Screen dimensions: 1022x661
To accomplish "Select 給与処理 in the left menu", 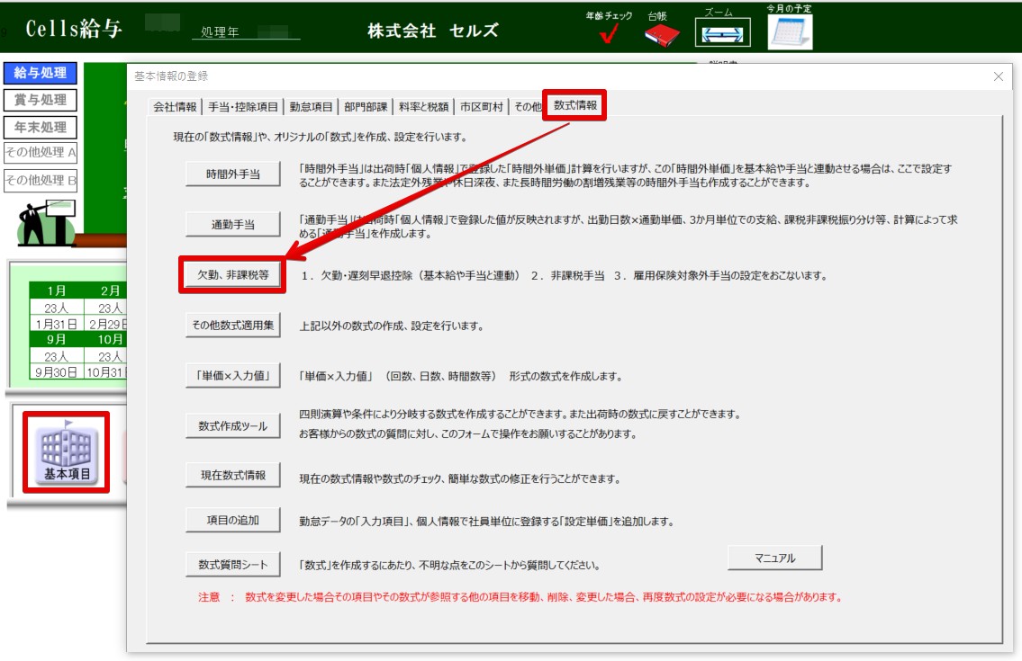I will coord(41,73).
